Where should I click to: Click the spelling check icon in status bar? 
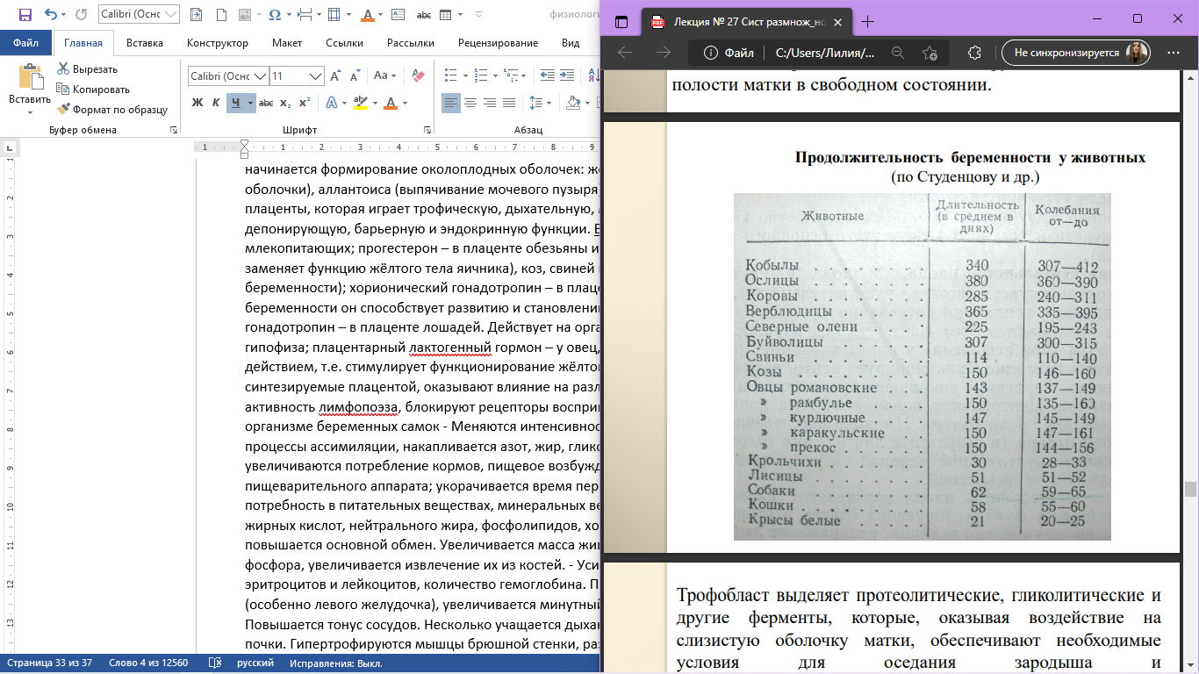tap(214, 663)
